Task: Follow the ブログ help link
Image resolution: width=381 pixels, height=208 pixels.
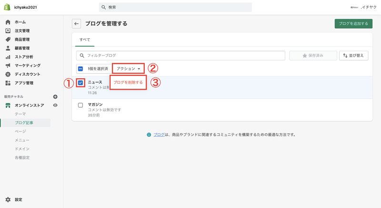Action: 159,135
